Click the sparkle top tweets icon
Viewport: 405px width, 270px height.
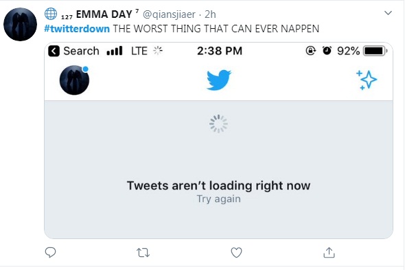coord(367,80)
